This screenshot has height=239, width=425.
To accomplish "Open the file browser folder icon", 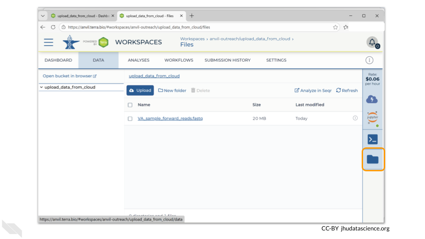I will [373, 159].
